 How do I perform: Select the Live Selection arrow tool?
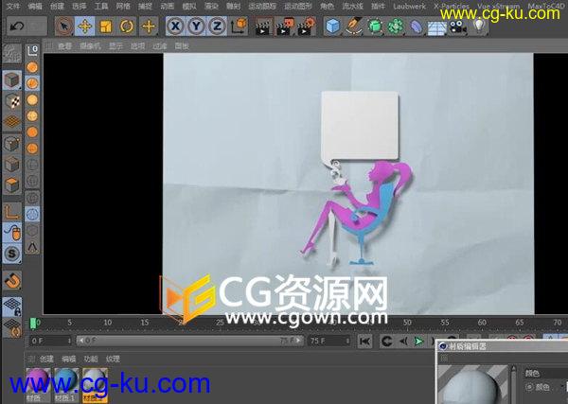(64, 26)
